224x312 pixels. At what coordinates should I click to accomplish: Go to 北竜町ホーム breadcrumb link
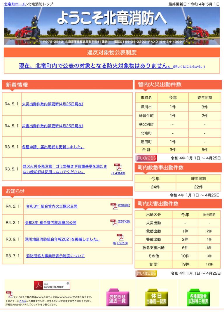click(15, 4)
